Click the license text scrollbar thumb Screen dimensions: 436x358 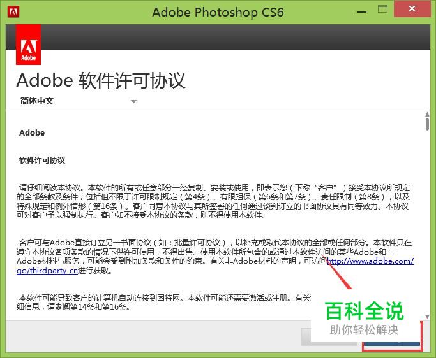(427, 124)
